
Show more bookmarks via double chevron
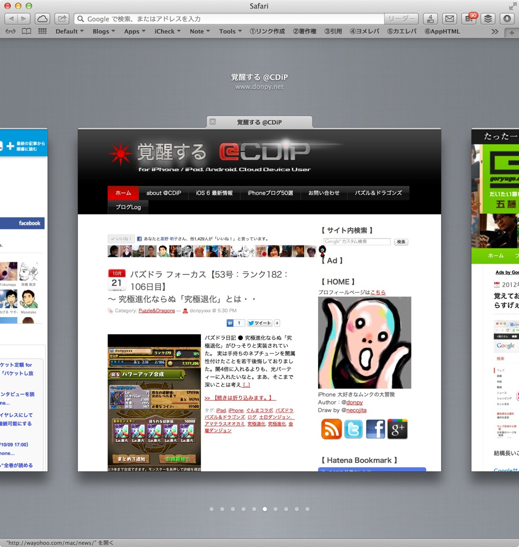[495, 32]
